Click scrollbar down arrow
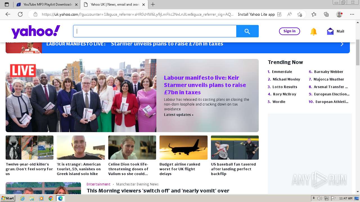Screen dimensions: 360x202 coord(358,192)
